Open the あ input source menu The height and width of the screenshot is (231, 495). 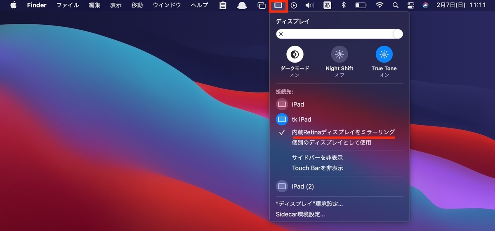coord(327,5)
